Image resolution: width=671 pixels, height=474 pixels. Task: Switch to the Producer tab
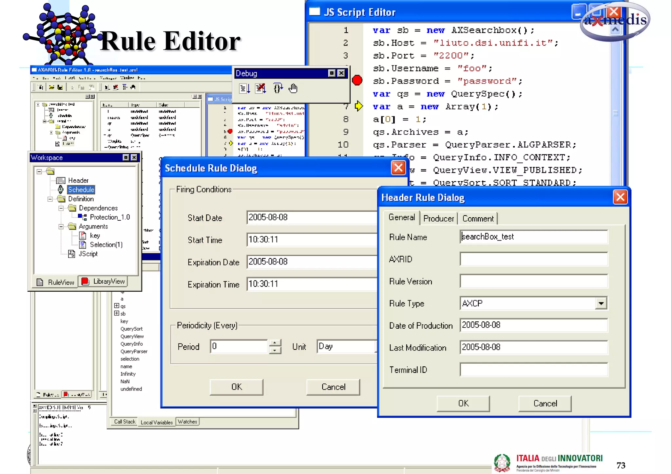pyautogui.click(x=438, y=219)
